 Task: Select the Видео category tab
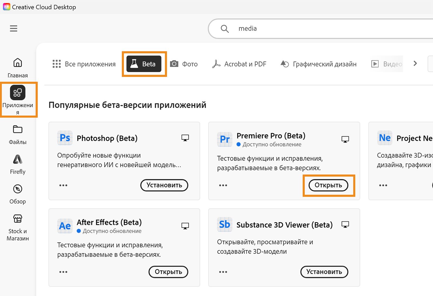coord(387,64)
